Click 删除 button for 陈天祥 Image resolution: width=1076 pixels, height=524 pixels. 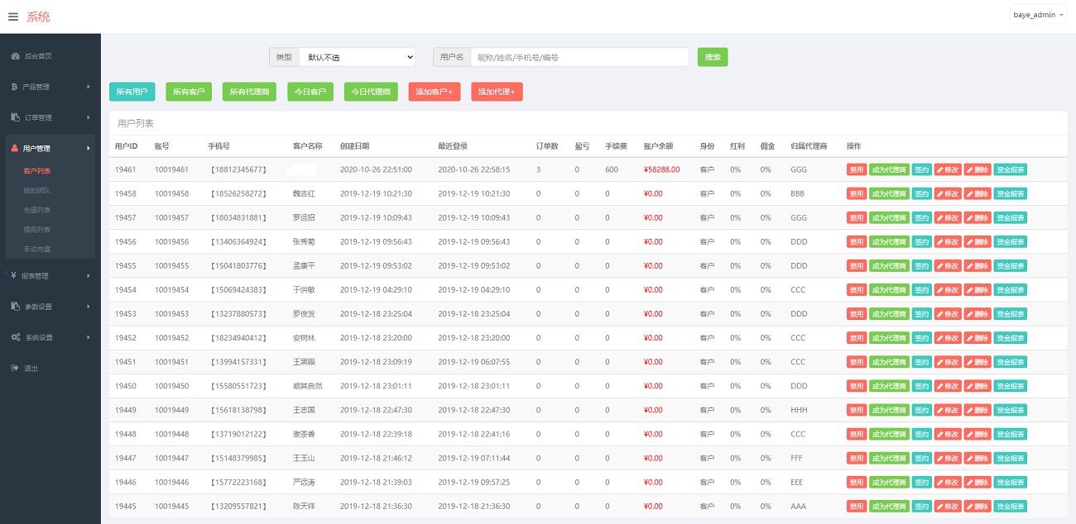978,506
